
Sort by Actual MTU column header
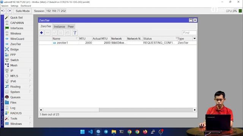(x=101, y=39)
